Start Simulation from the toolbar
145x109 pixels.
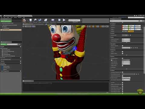[x=60, y=20]
